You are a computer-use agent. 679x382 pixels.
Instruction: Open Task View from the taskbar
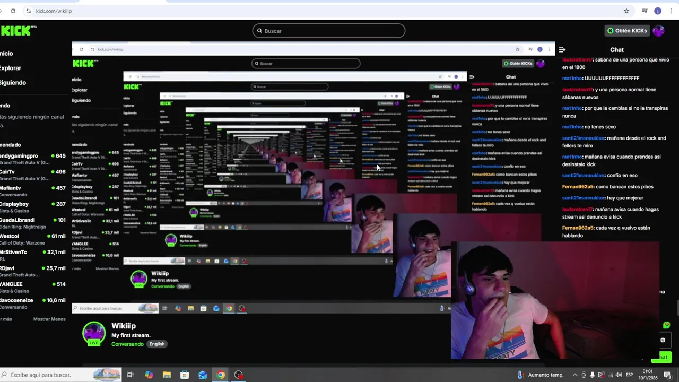(x=130, y=375)
